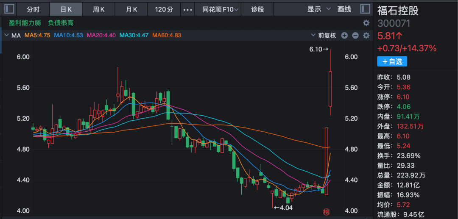This screenshot has height=219, width=458.
Task: Select the 120分 period tab
Action: 163,9
